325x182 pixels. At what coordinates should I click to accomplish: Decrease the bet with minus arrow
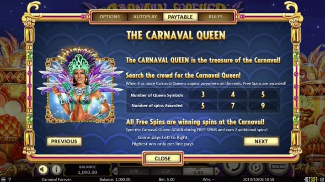115,171
